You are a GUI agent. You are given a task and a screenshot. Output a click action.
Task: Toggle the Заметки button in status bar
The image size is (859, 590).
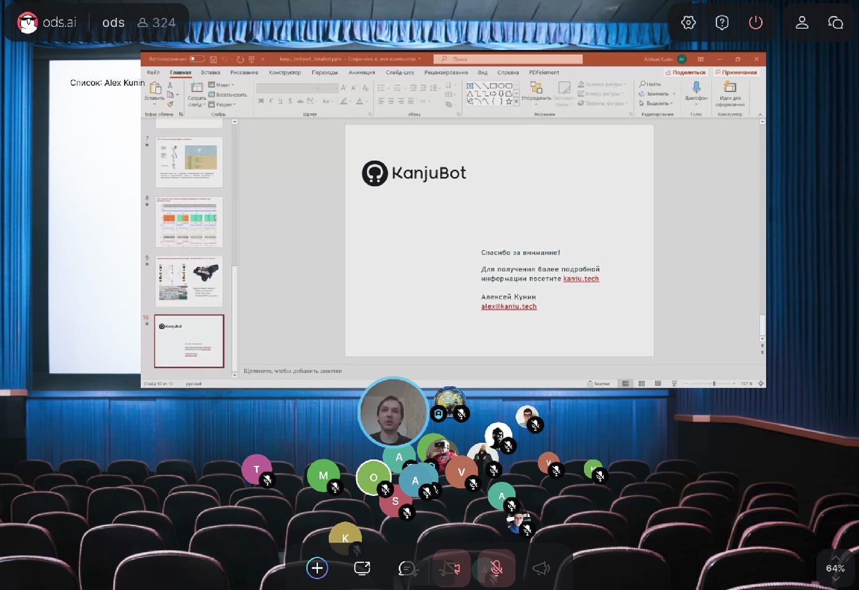pos(598,383)
